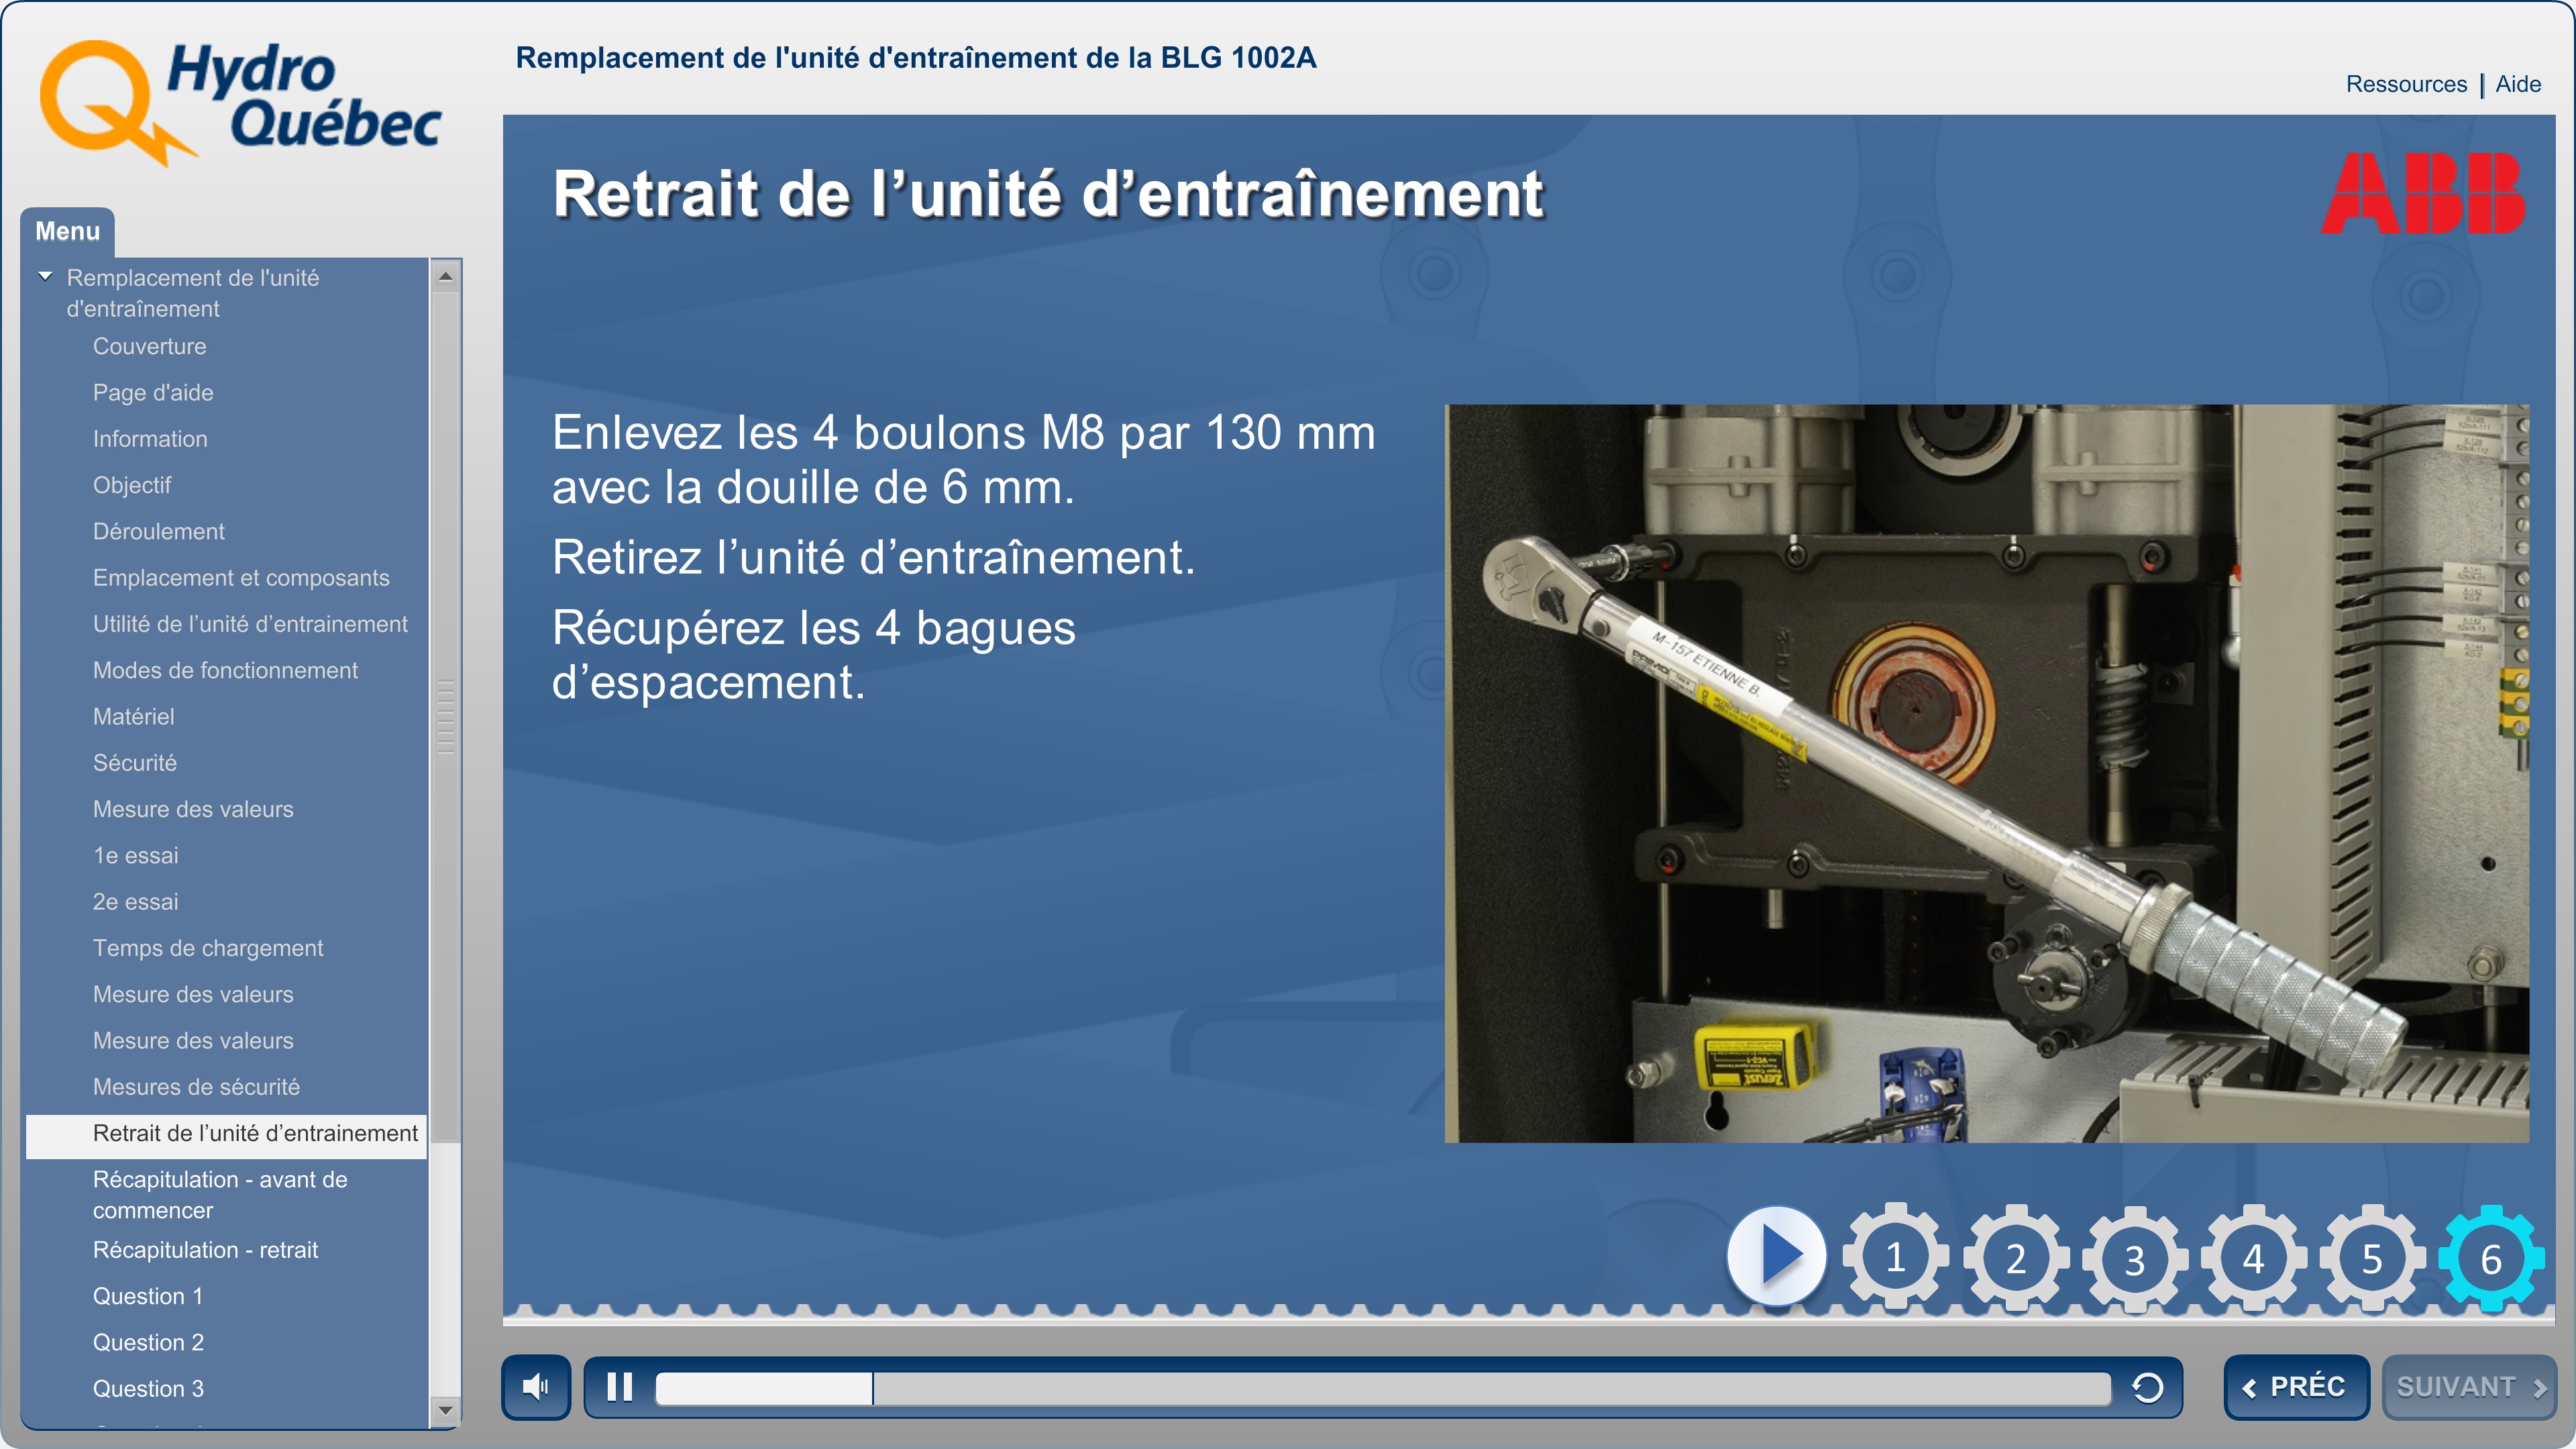The height and width of the screenshot is (1449, 2576).
Task: Click the blue play arrow step button
Action: click(1776, 1256)
